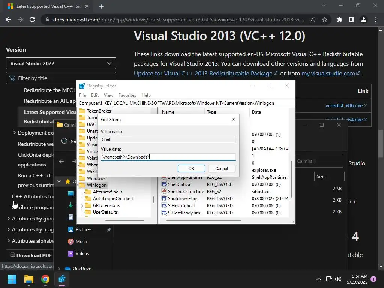Open the Windows Start button
Viewport: 384px width, 288px height.
coord(12,279)
